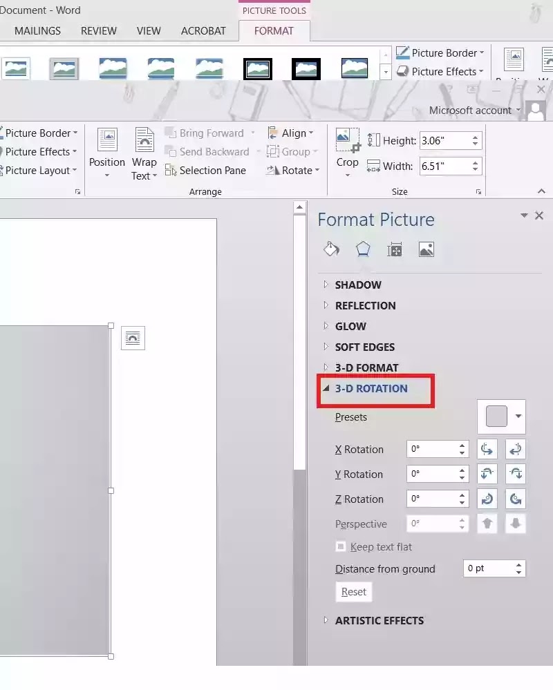Click the Layout Options icon beside the picture
This screenshot has height=690, width=553.
click(x=133, y=338)
